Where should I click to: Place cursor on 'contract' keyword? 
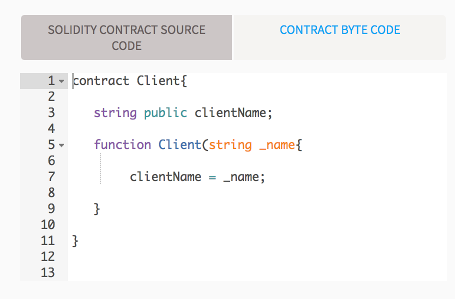[101, 81]
